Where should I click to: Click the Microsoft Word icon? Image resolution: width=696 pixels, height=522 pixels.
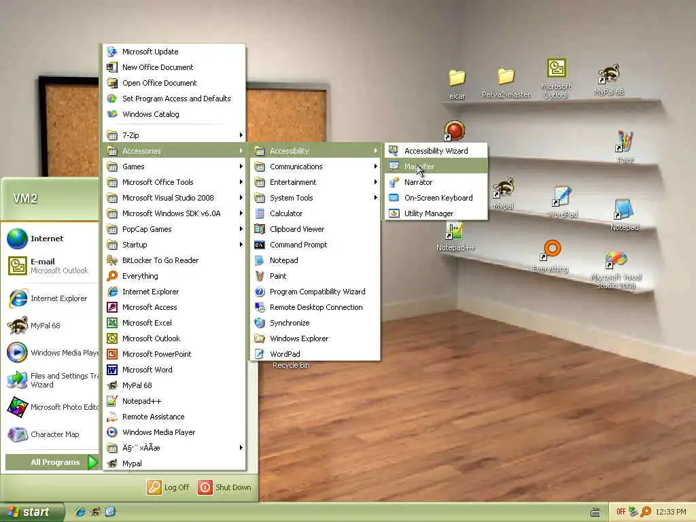point(112,370)
